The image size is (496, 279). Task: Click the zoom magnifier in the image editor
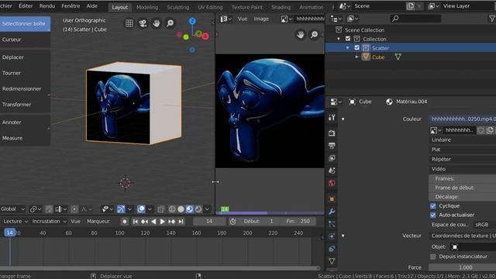point(314,34)
